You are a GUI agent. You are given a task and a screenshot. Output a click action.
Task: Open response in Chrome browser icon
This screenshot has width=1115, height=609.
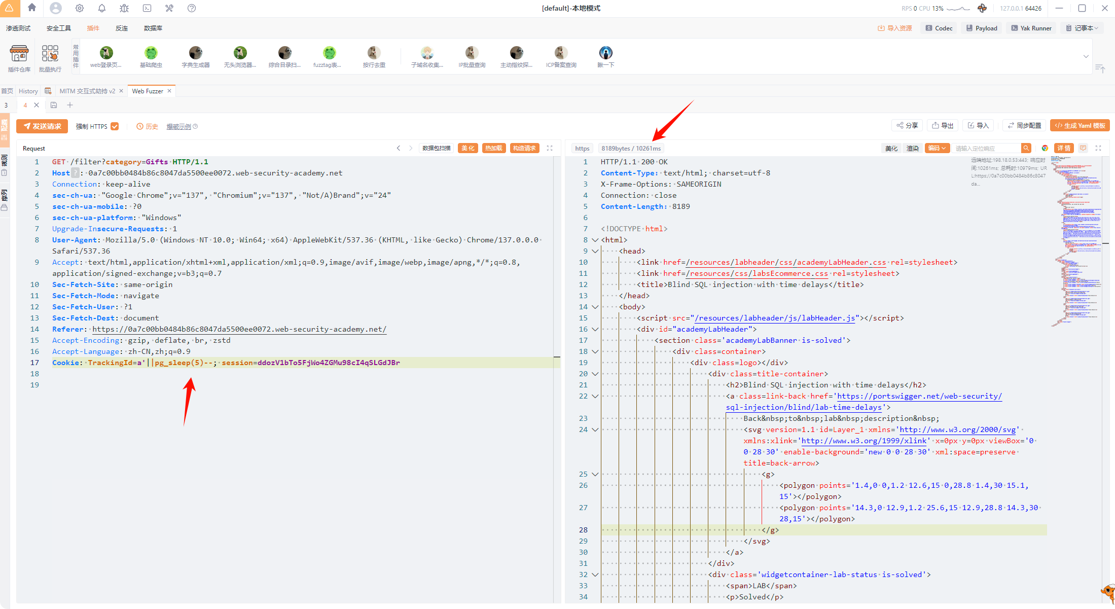tap(1045, 148)
